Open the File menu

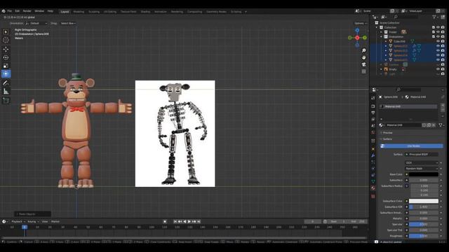pyautogui.click(x=10, y=11)
